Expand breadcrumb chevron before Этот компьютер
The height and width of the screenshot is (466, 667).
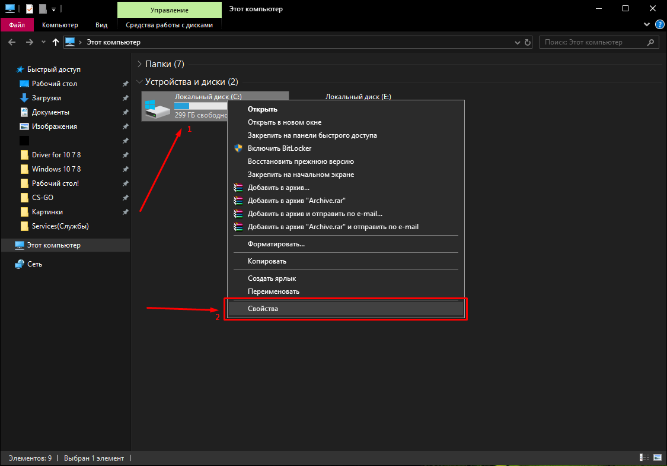click(80, 42)
